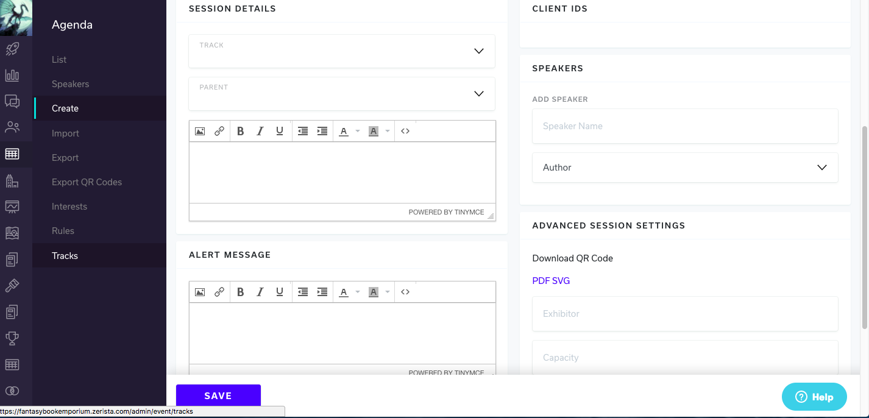The width and height of the screenshot is (869, 418).
Task: Open the Rules menu item
Action: tap(63, 231)
